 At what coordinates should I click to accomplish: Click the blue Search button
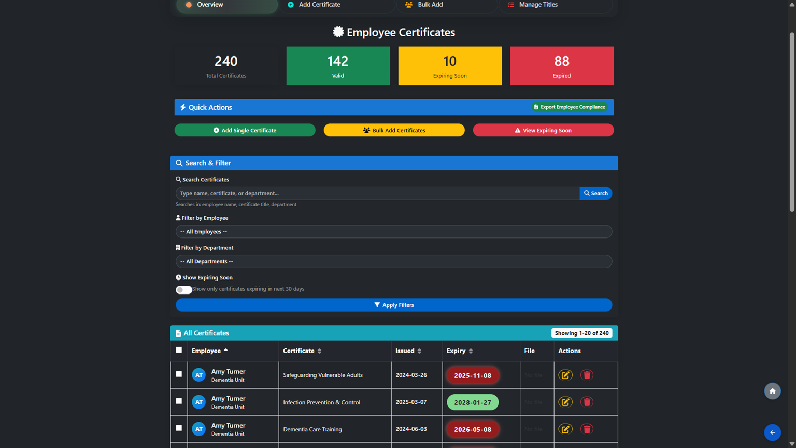tap(596, 193)
